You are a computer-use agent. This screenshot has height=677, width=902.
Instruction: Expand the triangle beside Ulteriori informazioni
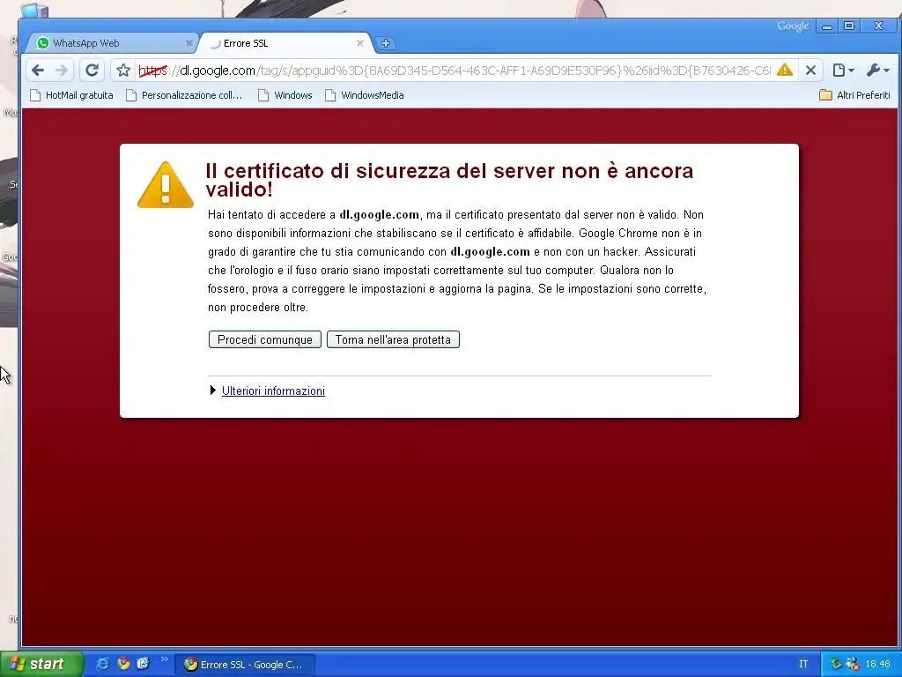click(x=213, y=391)
